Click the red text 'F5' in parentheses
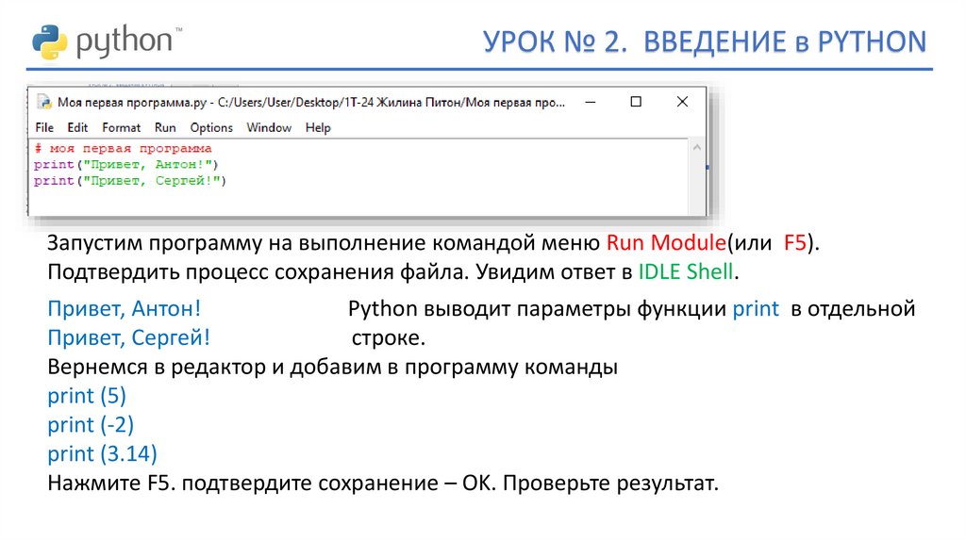The image size is (966, 541). tap(794, 242)
